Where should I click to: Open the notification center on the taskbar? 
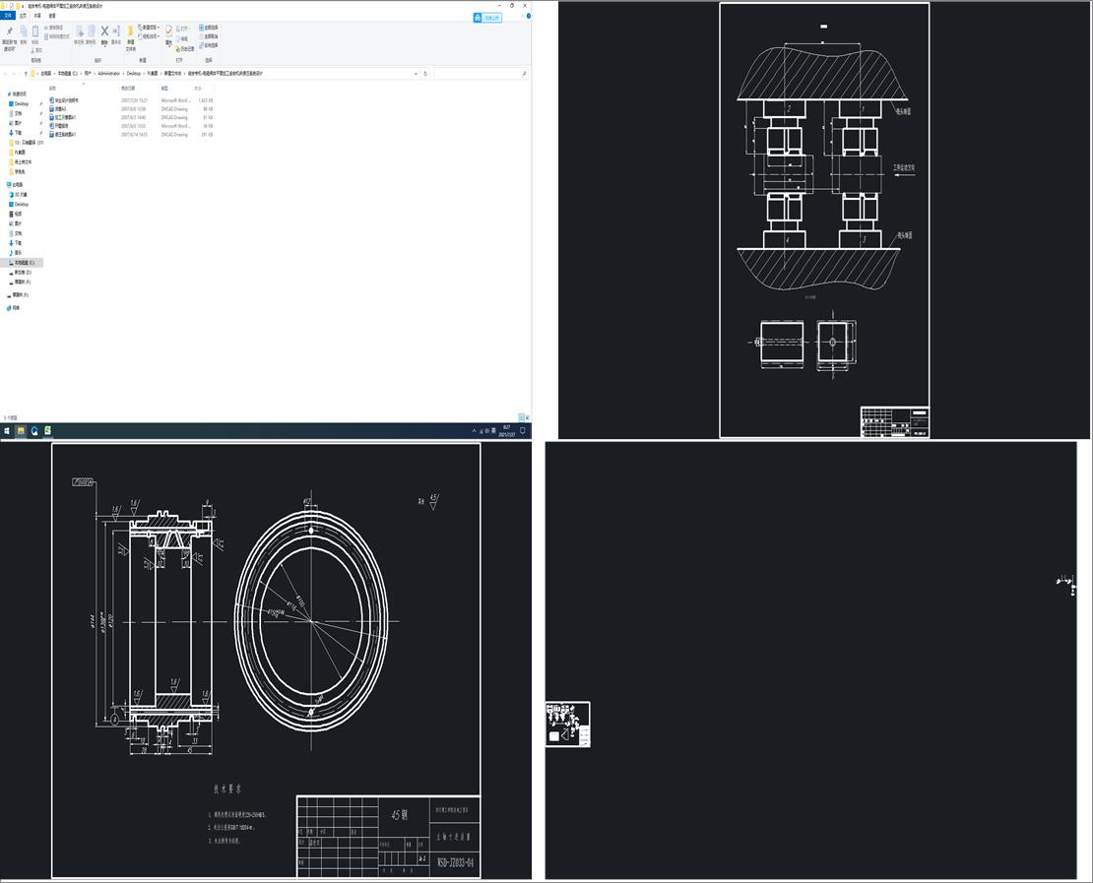(x=523, y=431)
